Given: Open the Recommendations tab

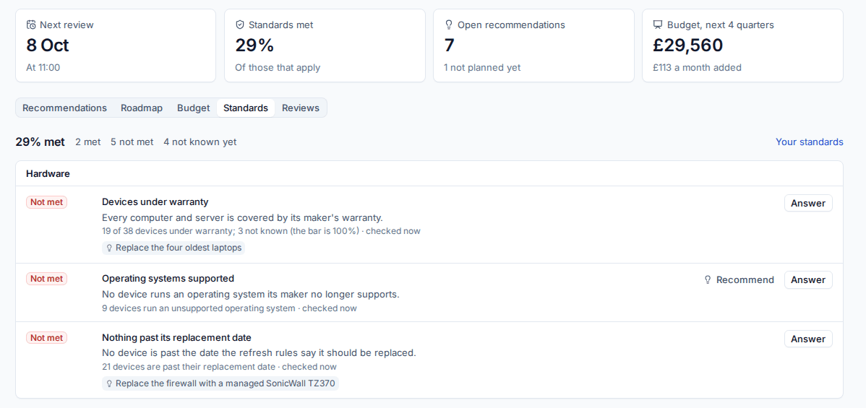Looking at the screenshot, I should click(x=64, y=108).
